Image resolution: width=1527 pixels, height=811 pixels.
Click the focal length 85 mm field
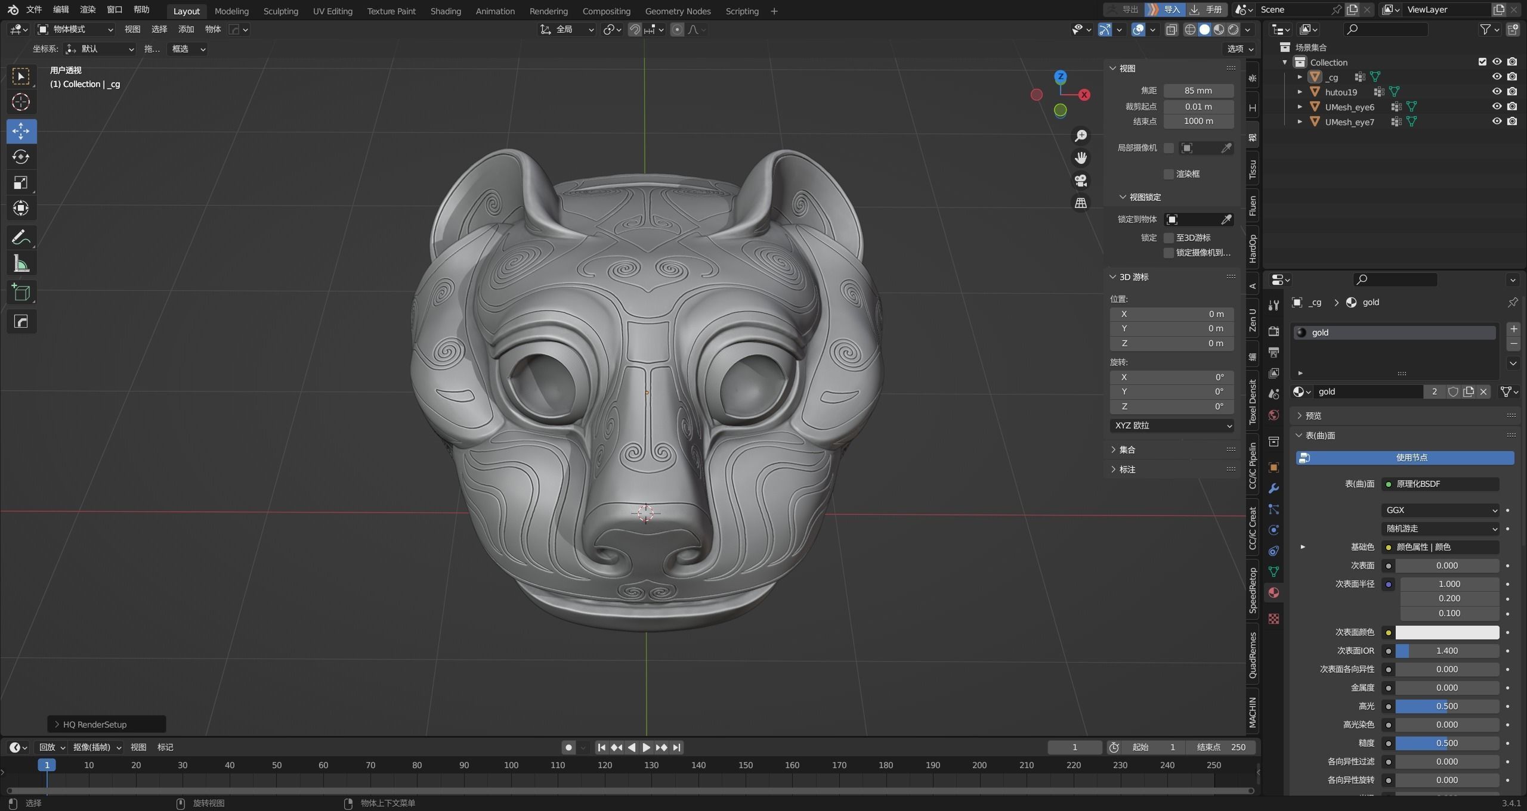click(1198, 91)
